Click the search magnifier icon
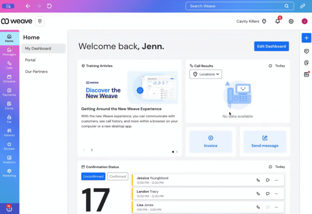The height and width of the screenshot is (214, 312). tap(286, 6)
